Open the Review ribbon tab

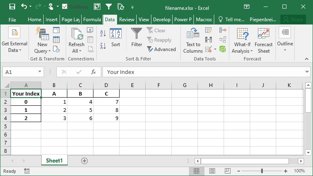[x=127, y=20]
